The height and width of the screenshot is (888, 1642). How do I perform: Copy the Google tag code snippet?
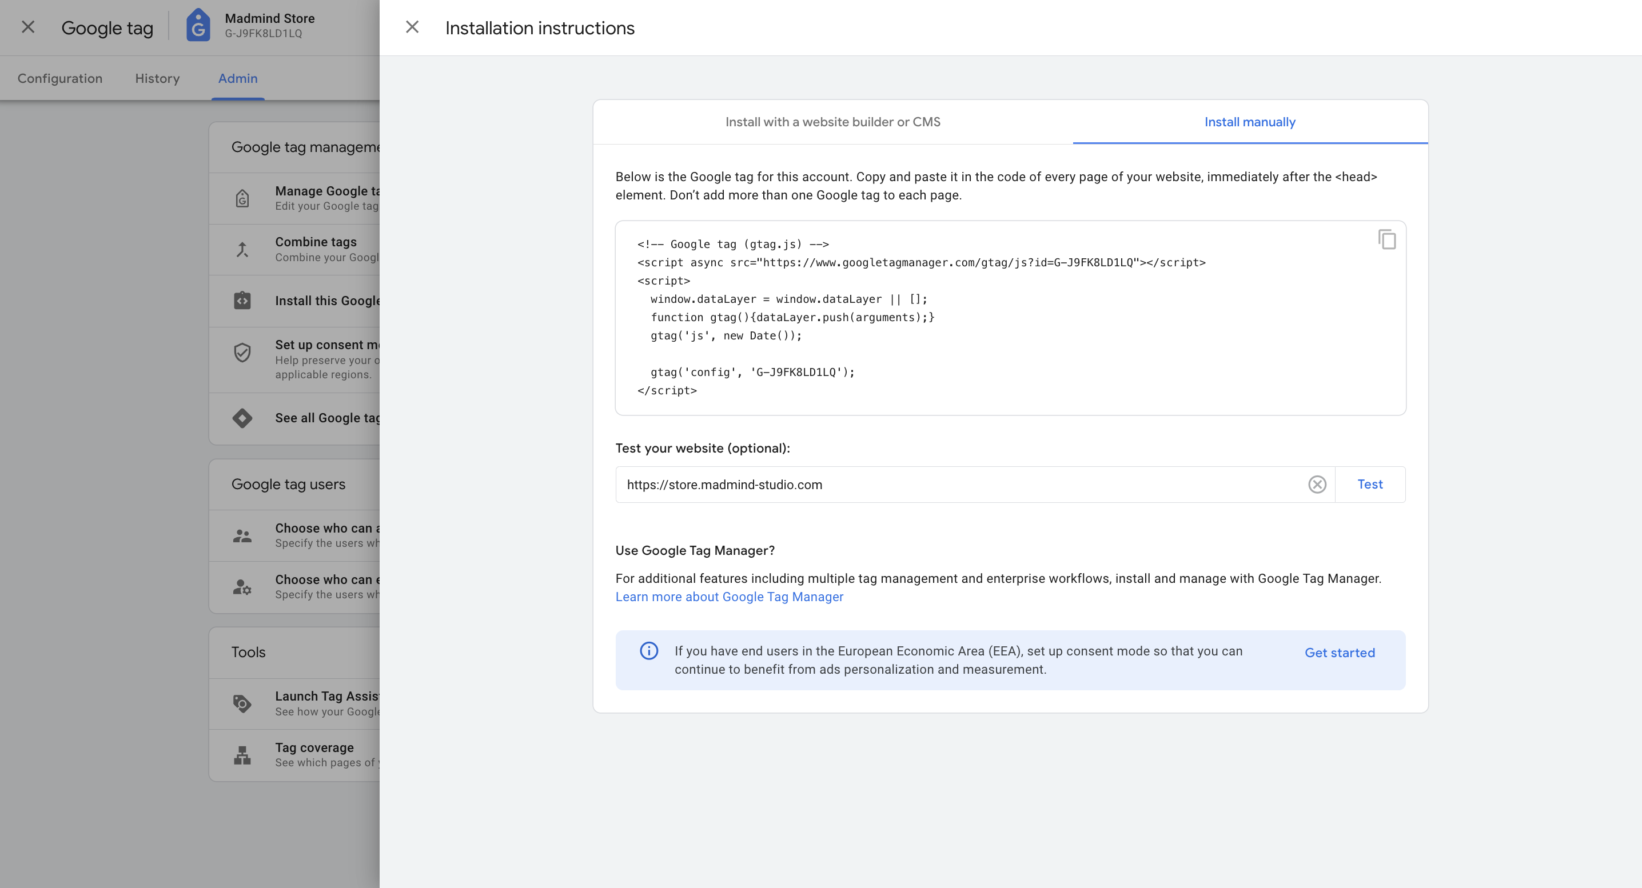pyautogui.click(x=1386, y=239)
